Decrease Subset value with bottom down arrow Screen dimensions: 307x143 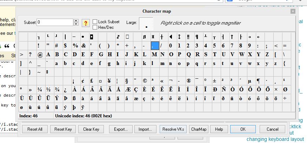point(76,25)
